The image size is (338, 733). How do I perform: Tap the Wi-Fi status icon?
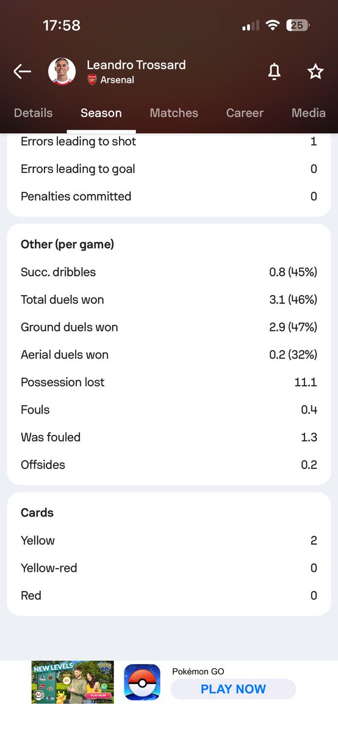(x=272, y=25)
